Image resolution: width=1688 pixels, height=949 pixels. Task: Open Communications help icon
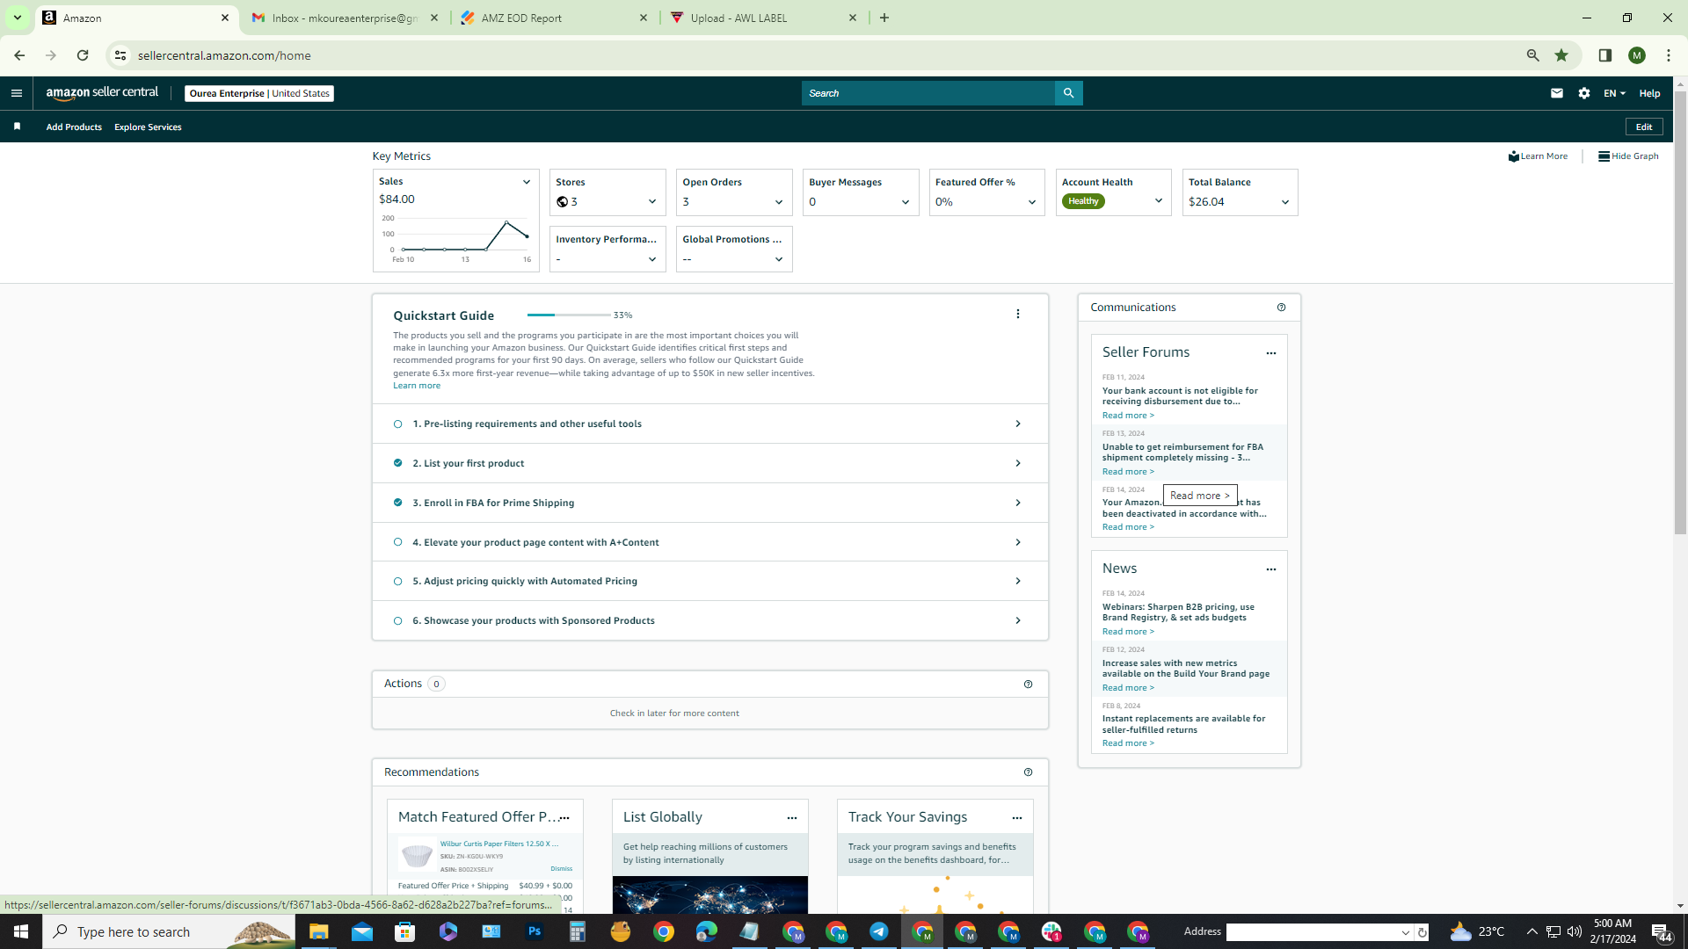[1281, 308]
